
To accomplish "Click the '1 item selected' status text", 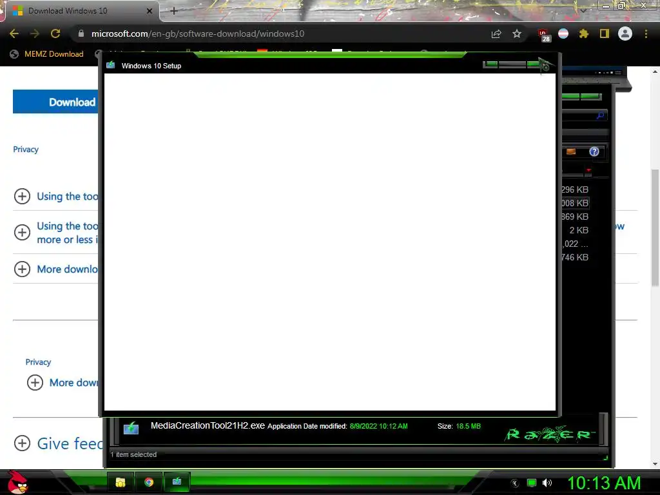I will pyautogui.click(x=133, y=454).
